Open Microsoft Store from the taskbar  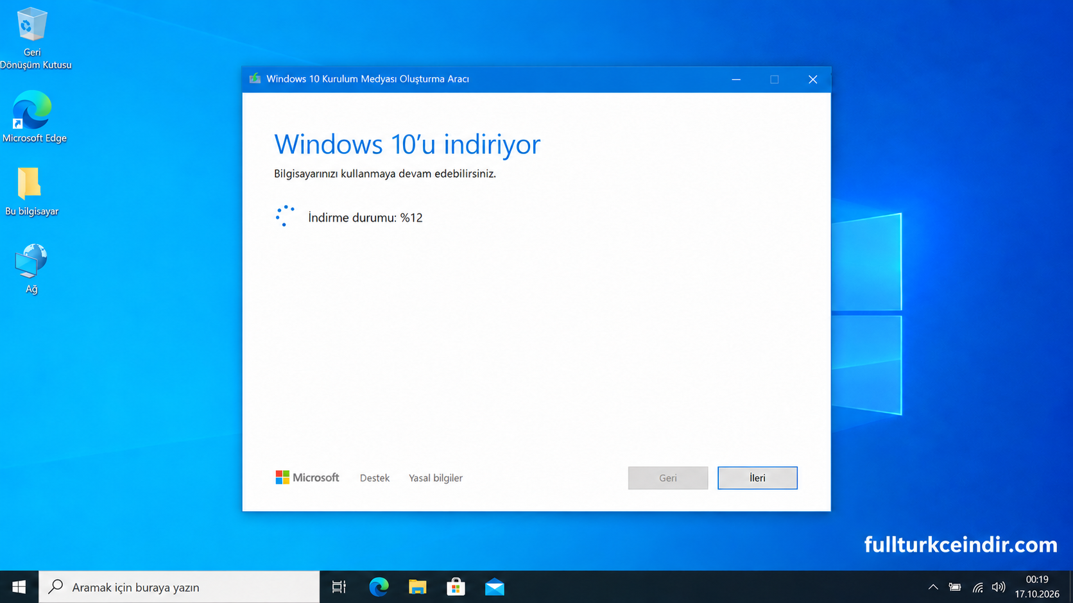point(456,587)
